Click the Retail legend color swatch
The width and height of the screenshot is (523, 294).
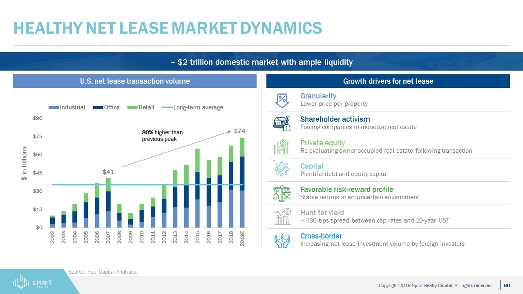point(132,107)
